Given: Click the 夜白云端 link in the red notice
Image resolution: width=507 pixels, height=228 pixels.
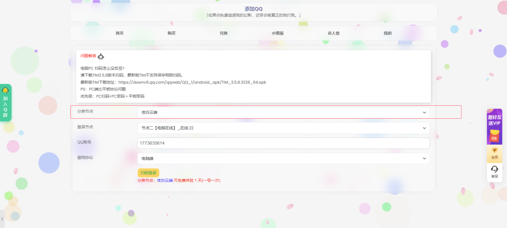Looking at the screenshot, I should pyautogui.click(x=165, y=181).
